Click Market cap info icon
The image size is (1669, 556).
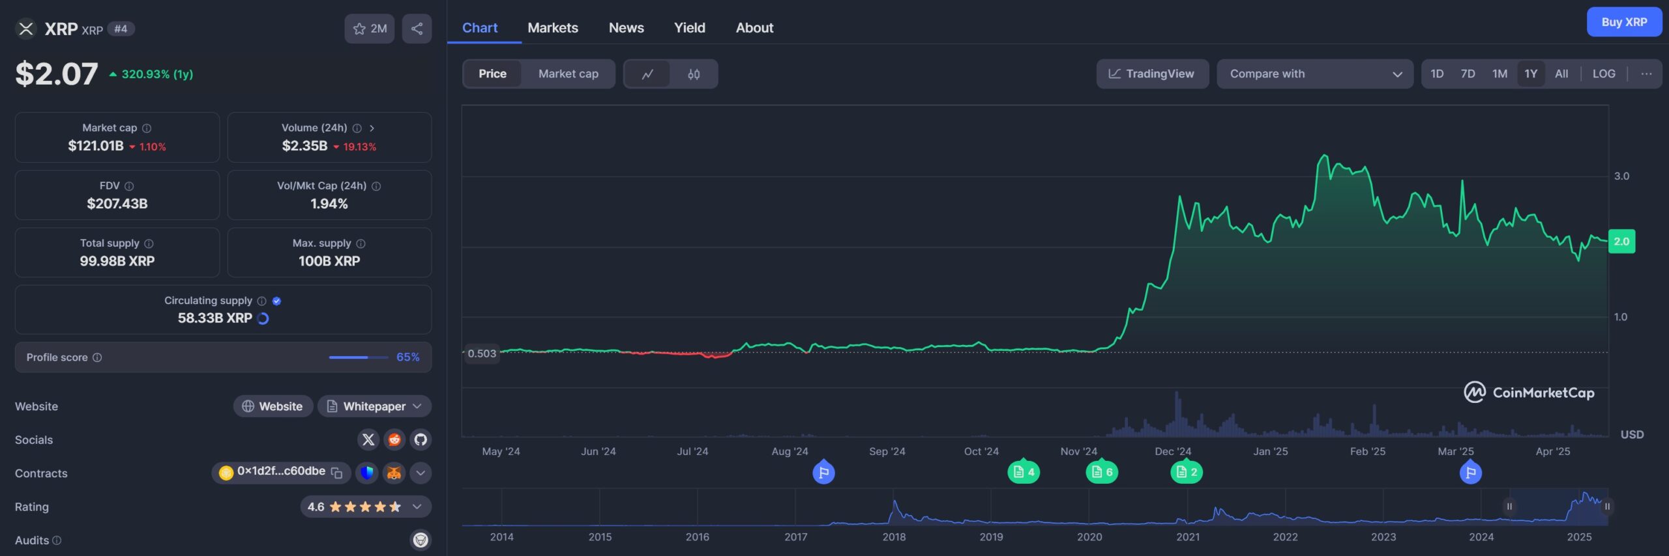click(147, 128)
